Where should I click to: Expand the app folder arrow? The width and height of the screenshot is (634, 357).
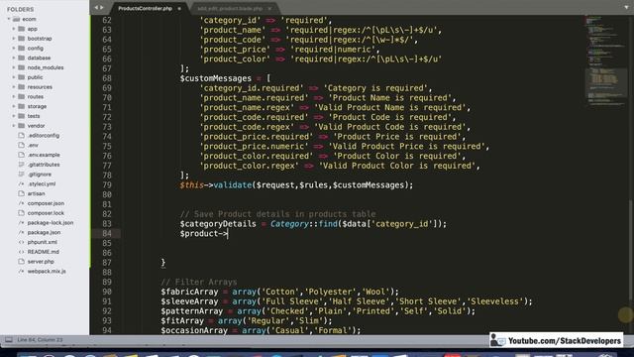pyautogui.click(x=14, y=29)
